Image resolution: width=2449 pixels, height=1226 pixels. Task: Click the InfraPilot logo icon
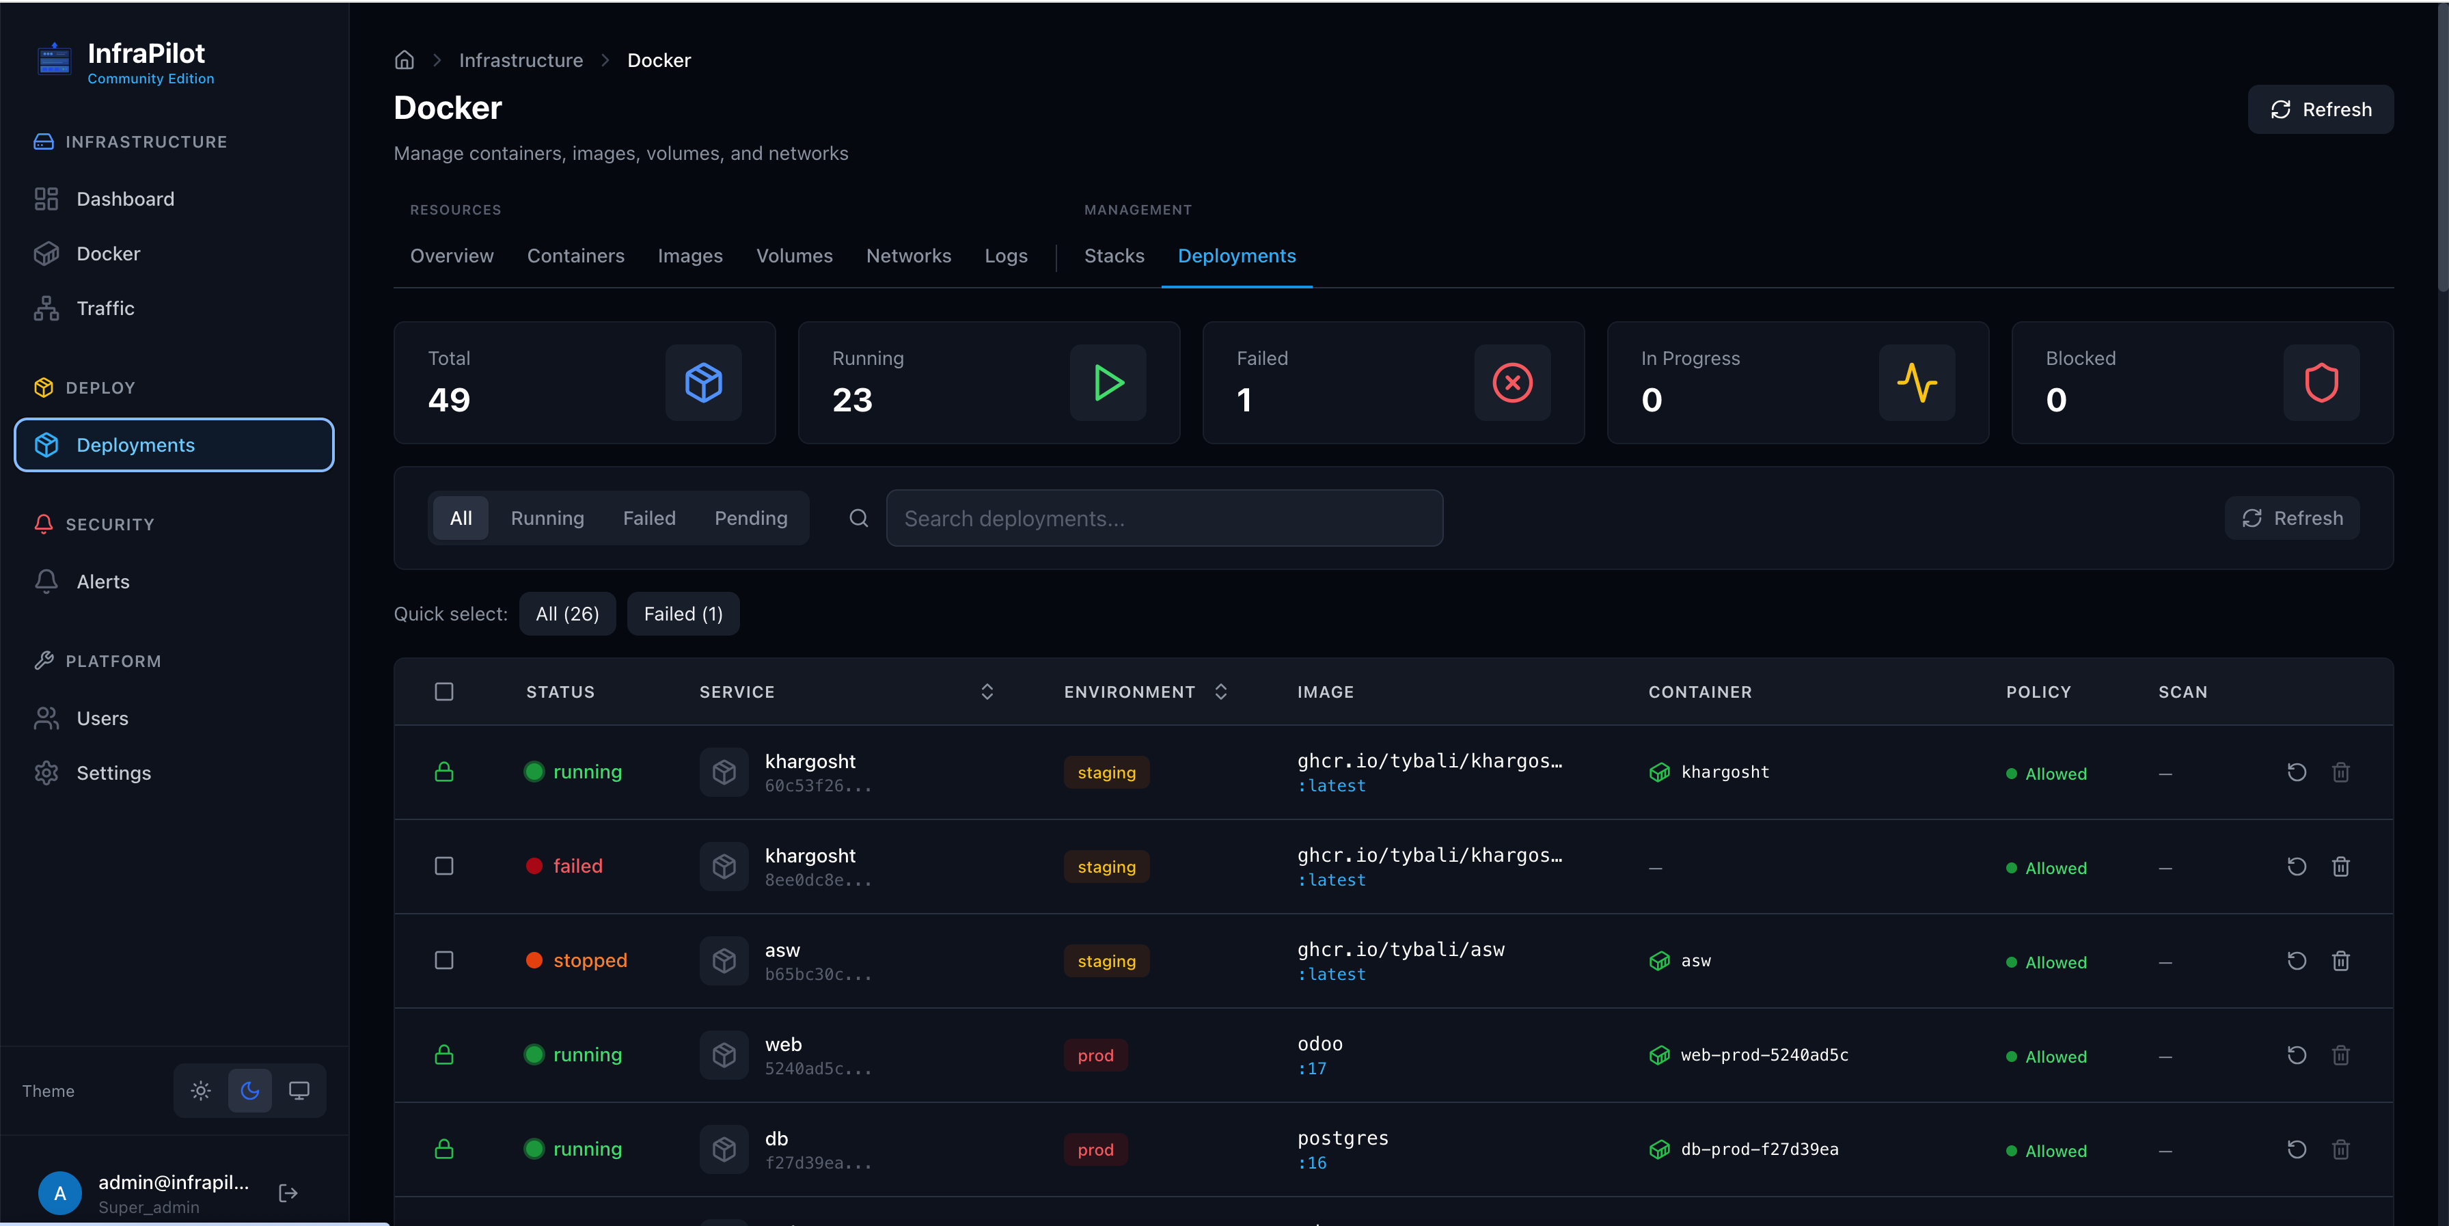click(53, 60)
